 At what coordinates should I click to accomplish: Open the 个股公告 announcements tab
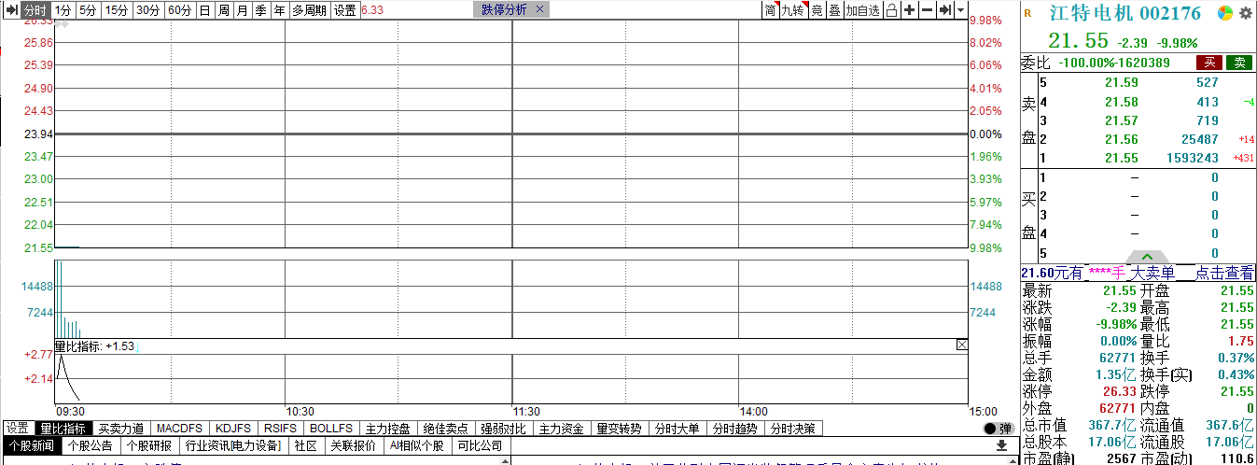tap(91, 446)
